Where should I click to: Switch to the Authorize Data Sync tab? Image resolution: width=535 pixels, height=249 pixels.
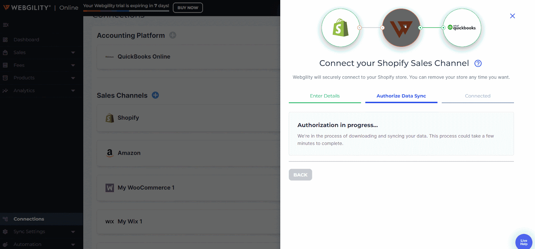(401, 96)
